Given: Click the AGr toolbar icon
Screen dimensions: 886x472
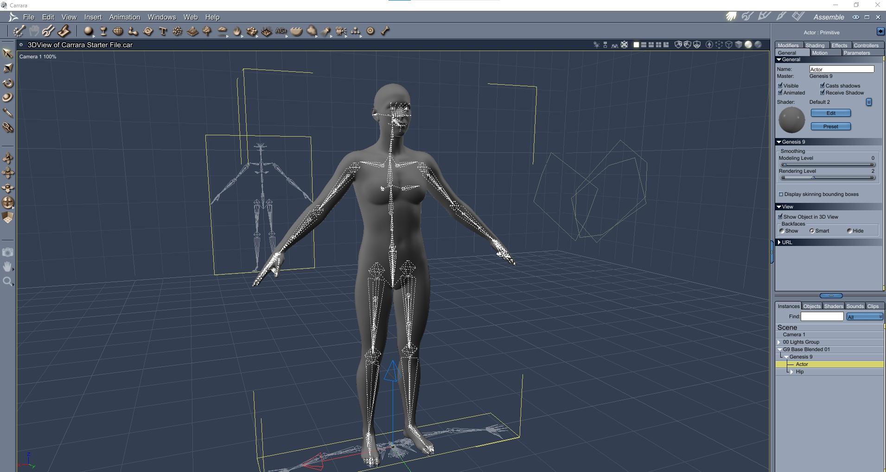Looking at the screenshot, I should tap(281, 31).
